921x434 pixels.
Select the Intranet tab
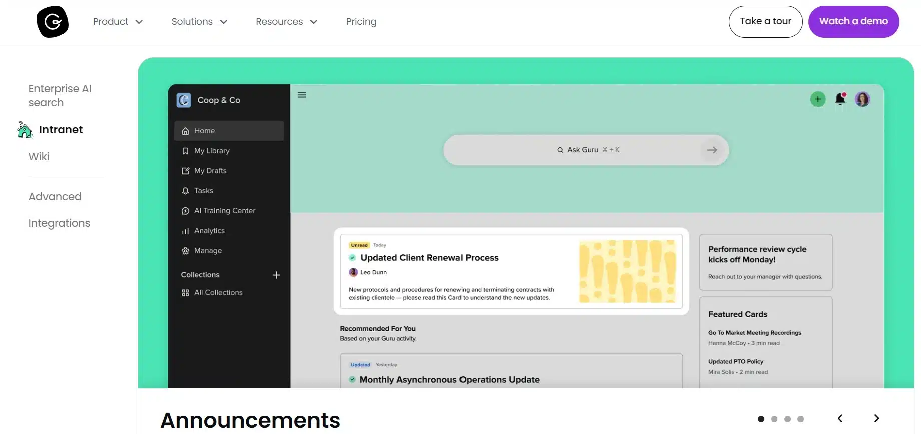coord(61,130)
